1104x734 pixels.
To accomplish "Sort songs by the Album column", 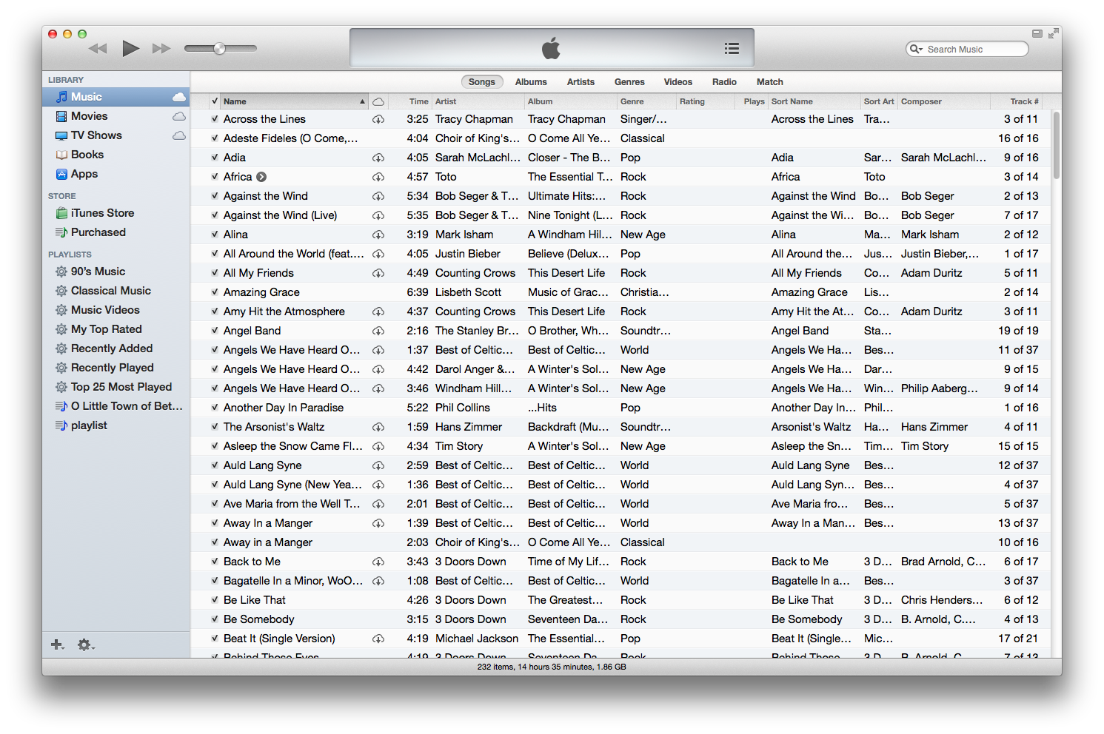I will pos(571,101).
